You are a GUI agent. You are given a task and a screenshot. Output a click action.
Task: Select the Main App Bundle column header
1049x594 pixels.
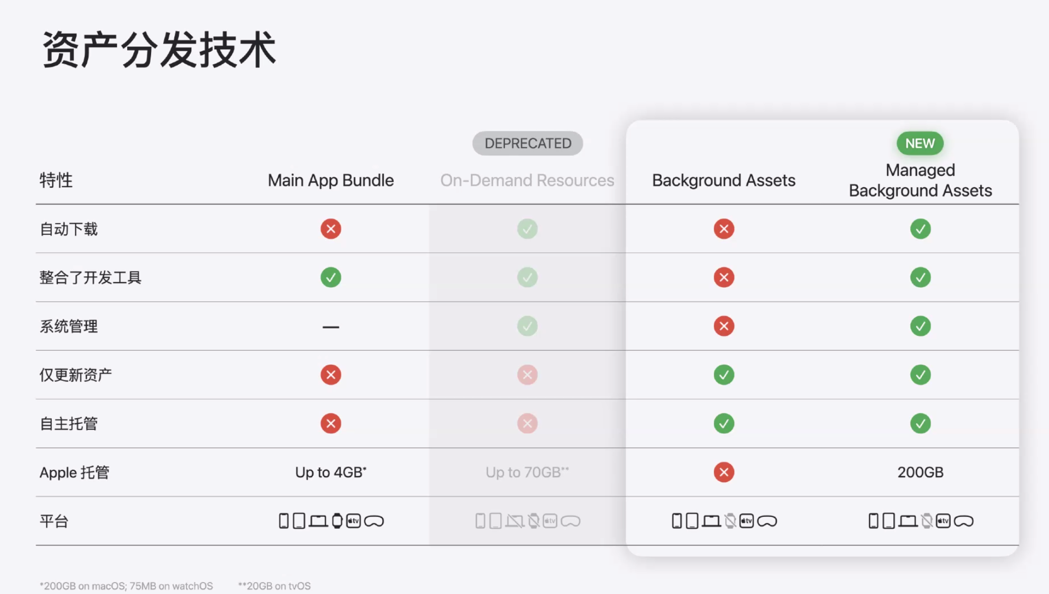[331, 180]
